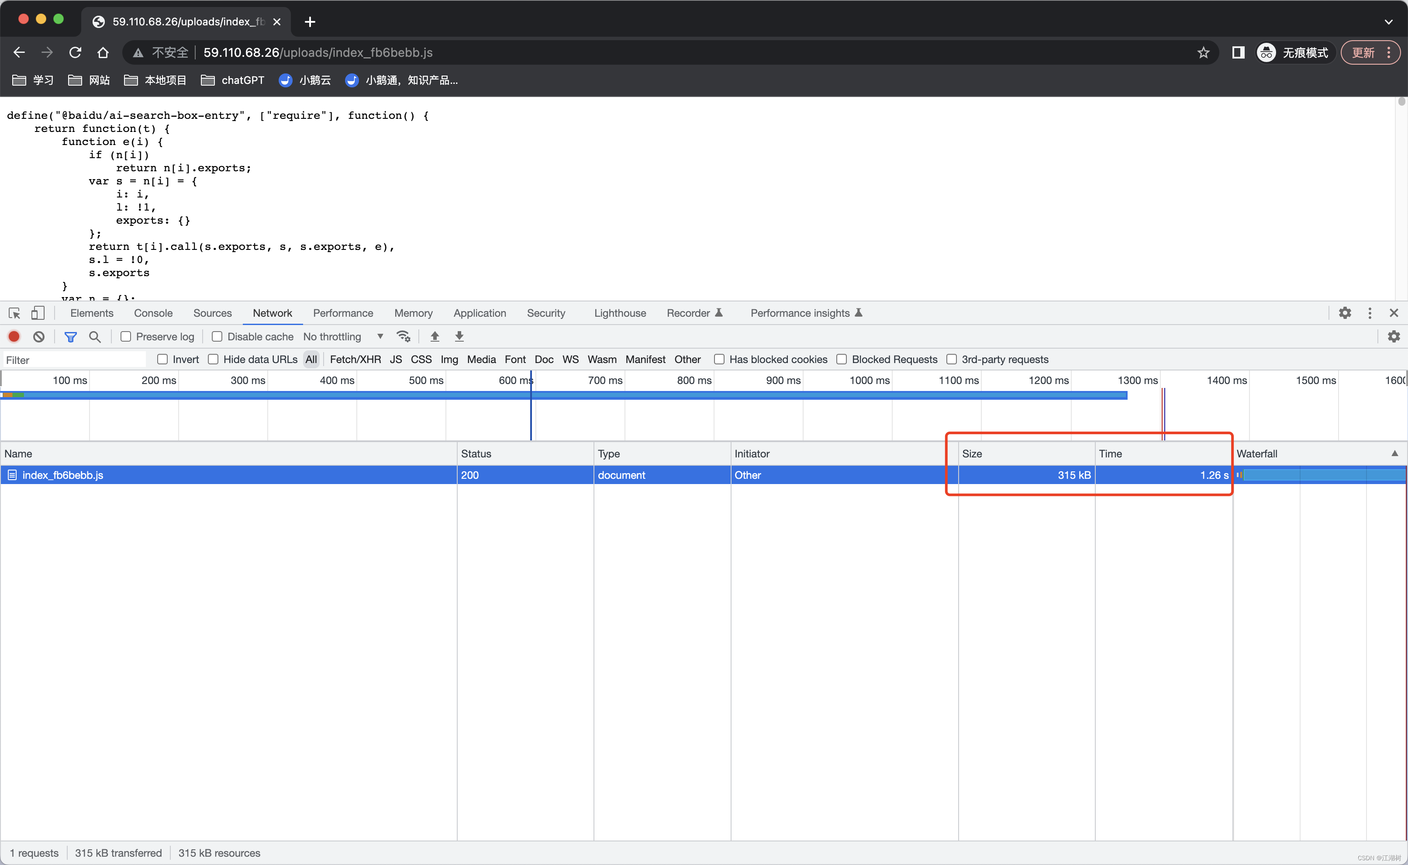Close the 59.110.68.26 browser tab

(x=277, y=22)
